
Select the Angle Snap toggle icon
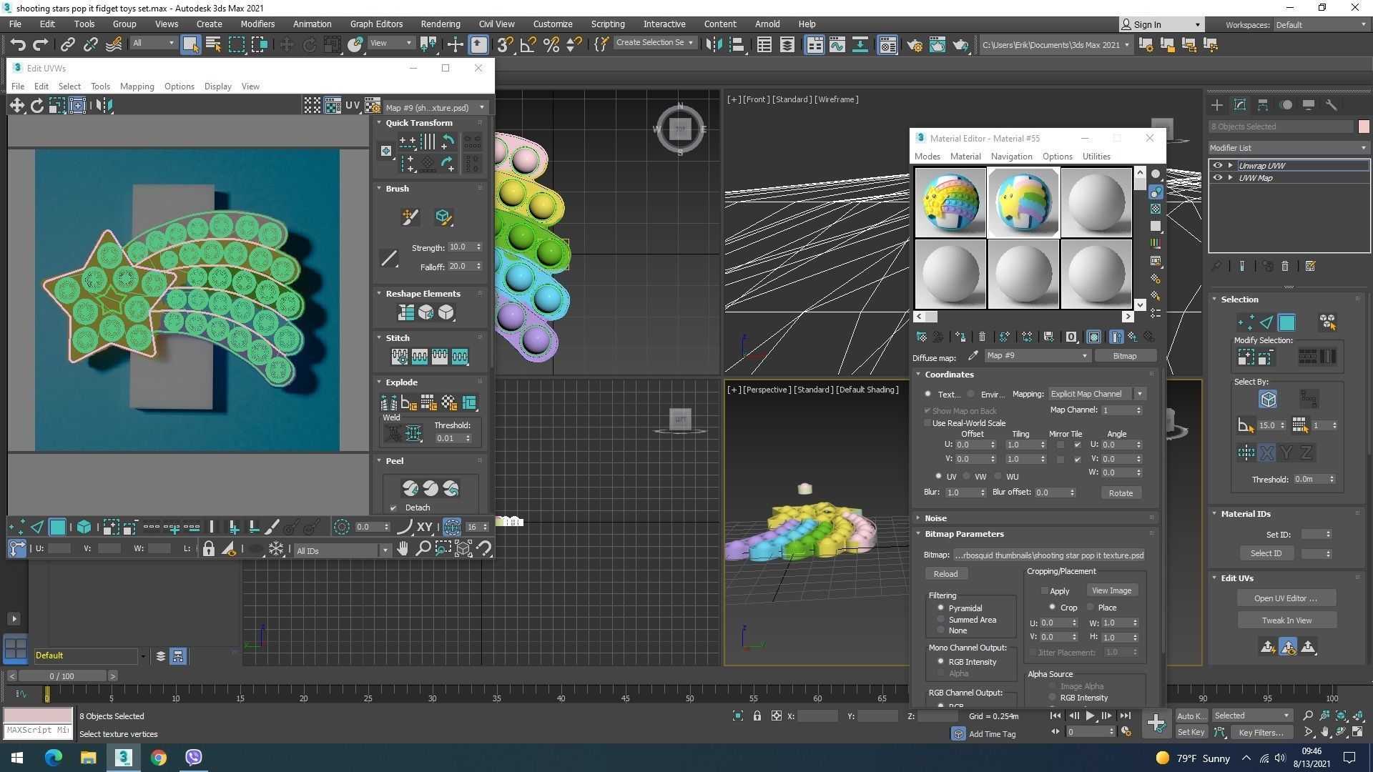click(528, 45)
